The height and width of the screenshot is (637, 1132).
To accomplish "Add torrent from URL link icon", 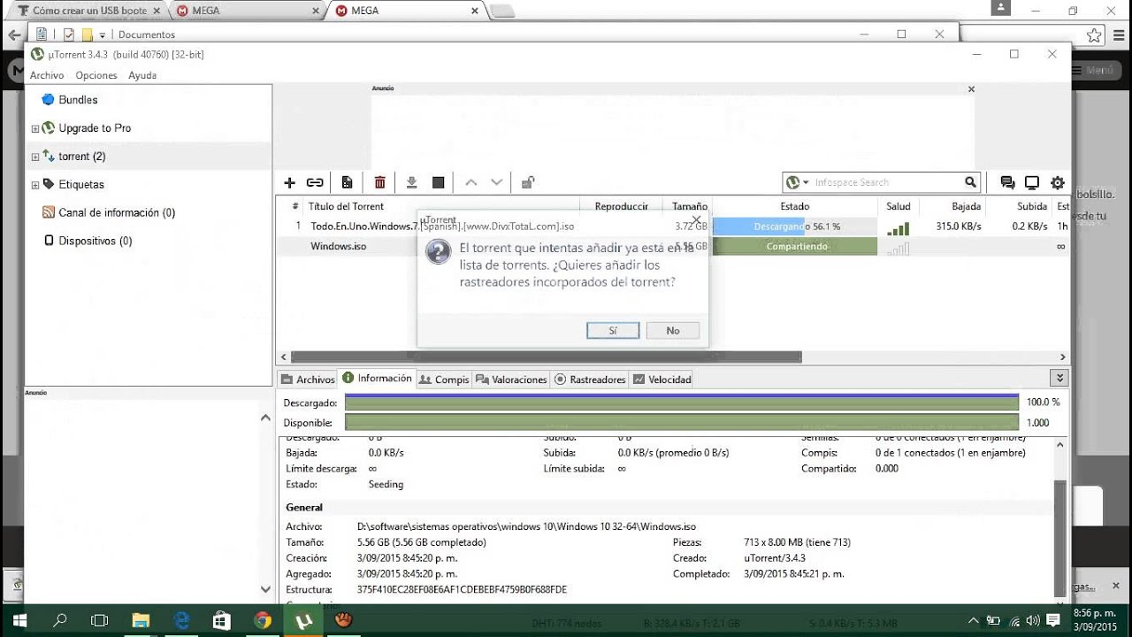I will coord(315,182).
